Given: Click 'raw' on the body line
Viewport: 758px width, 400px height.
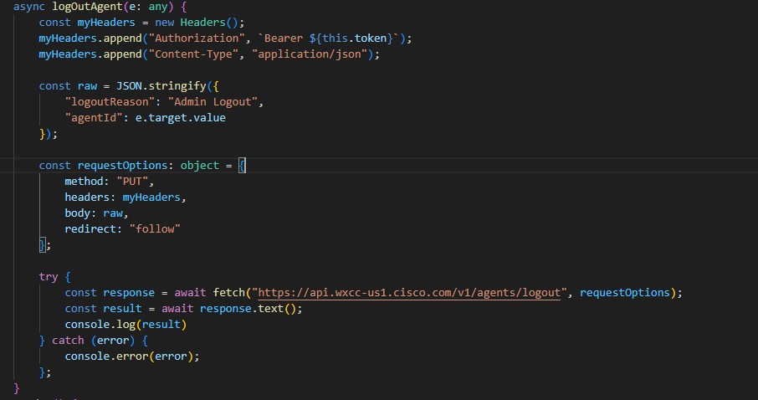Looking at the screenshot, I should click(x=113, y=213).
